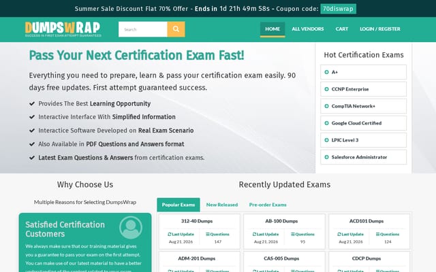The width and height of the screenshot is (436, 272).
Task: Click the sale countdown timer text
Action: (x=245, y=9)
